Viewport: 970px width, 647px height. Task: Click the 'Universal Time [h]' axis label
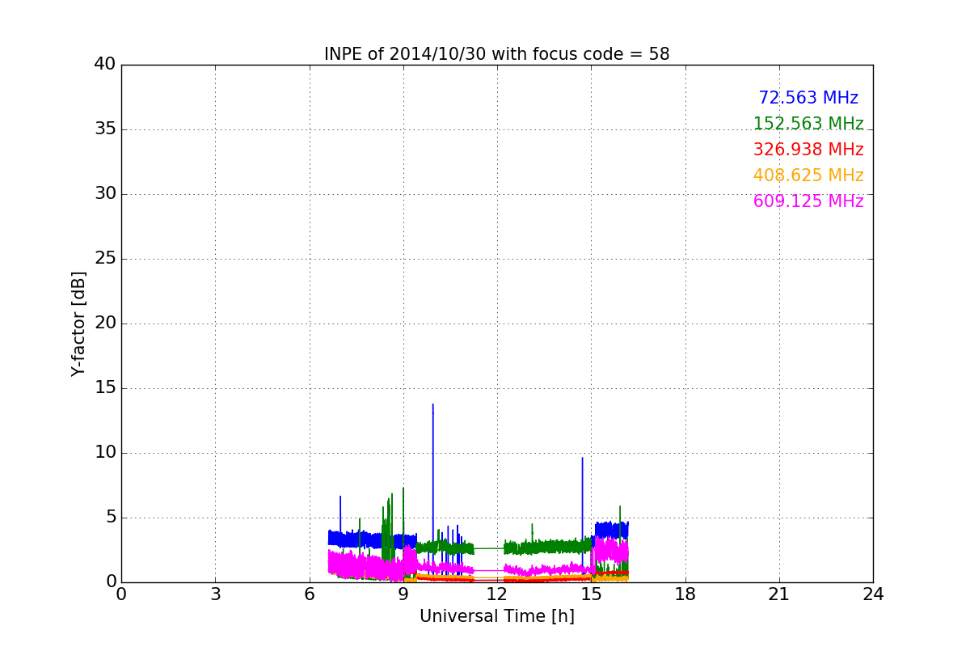(497, 616)
